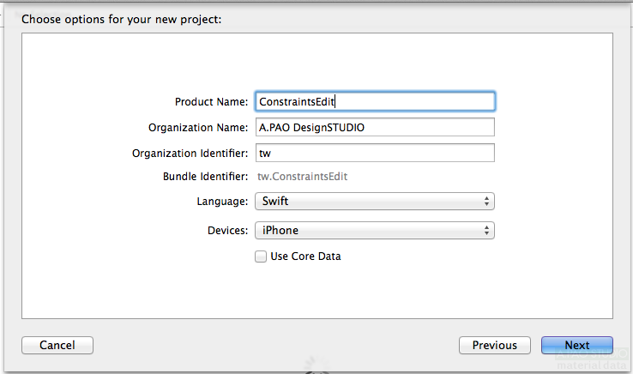Click the "Organization Name:" label
The height and width of the screenshot is (374, 633).
(198, 127)
